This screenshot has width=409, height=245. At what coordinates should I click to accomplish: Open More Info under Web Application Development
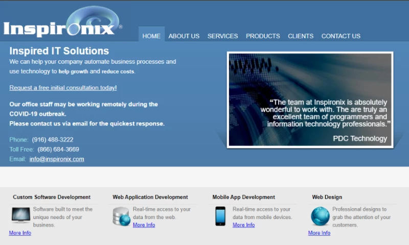pyautogui.click(x=144, y=225)
